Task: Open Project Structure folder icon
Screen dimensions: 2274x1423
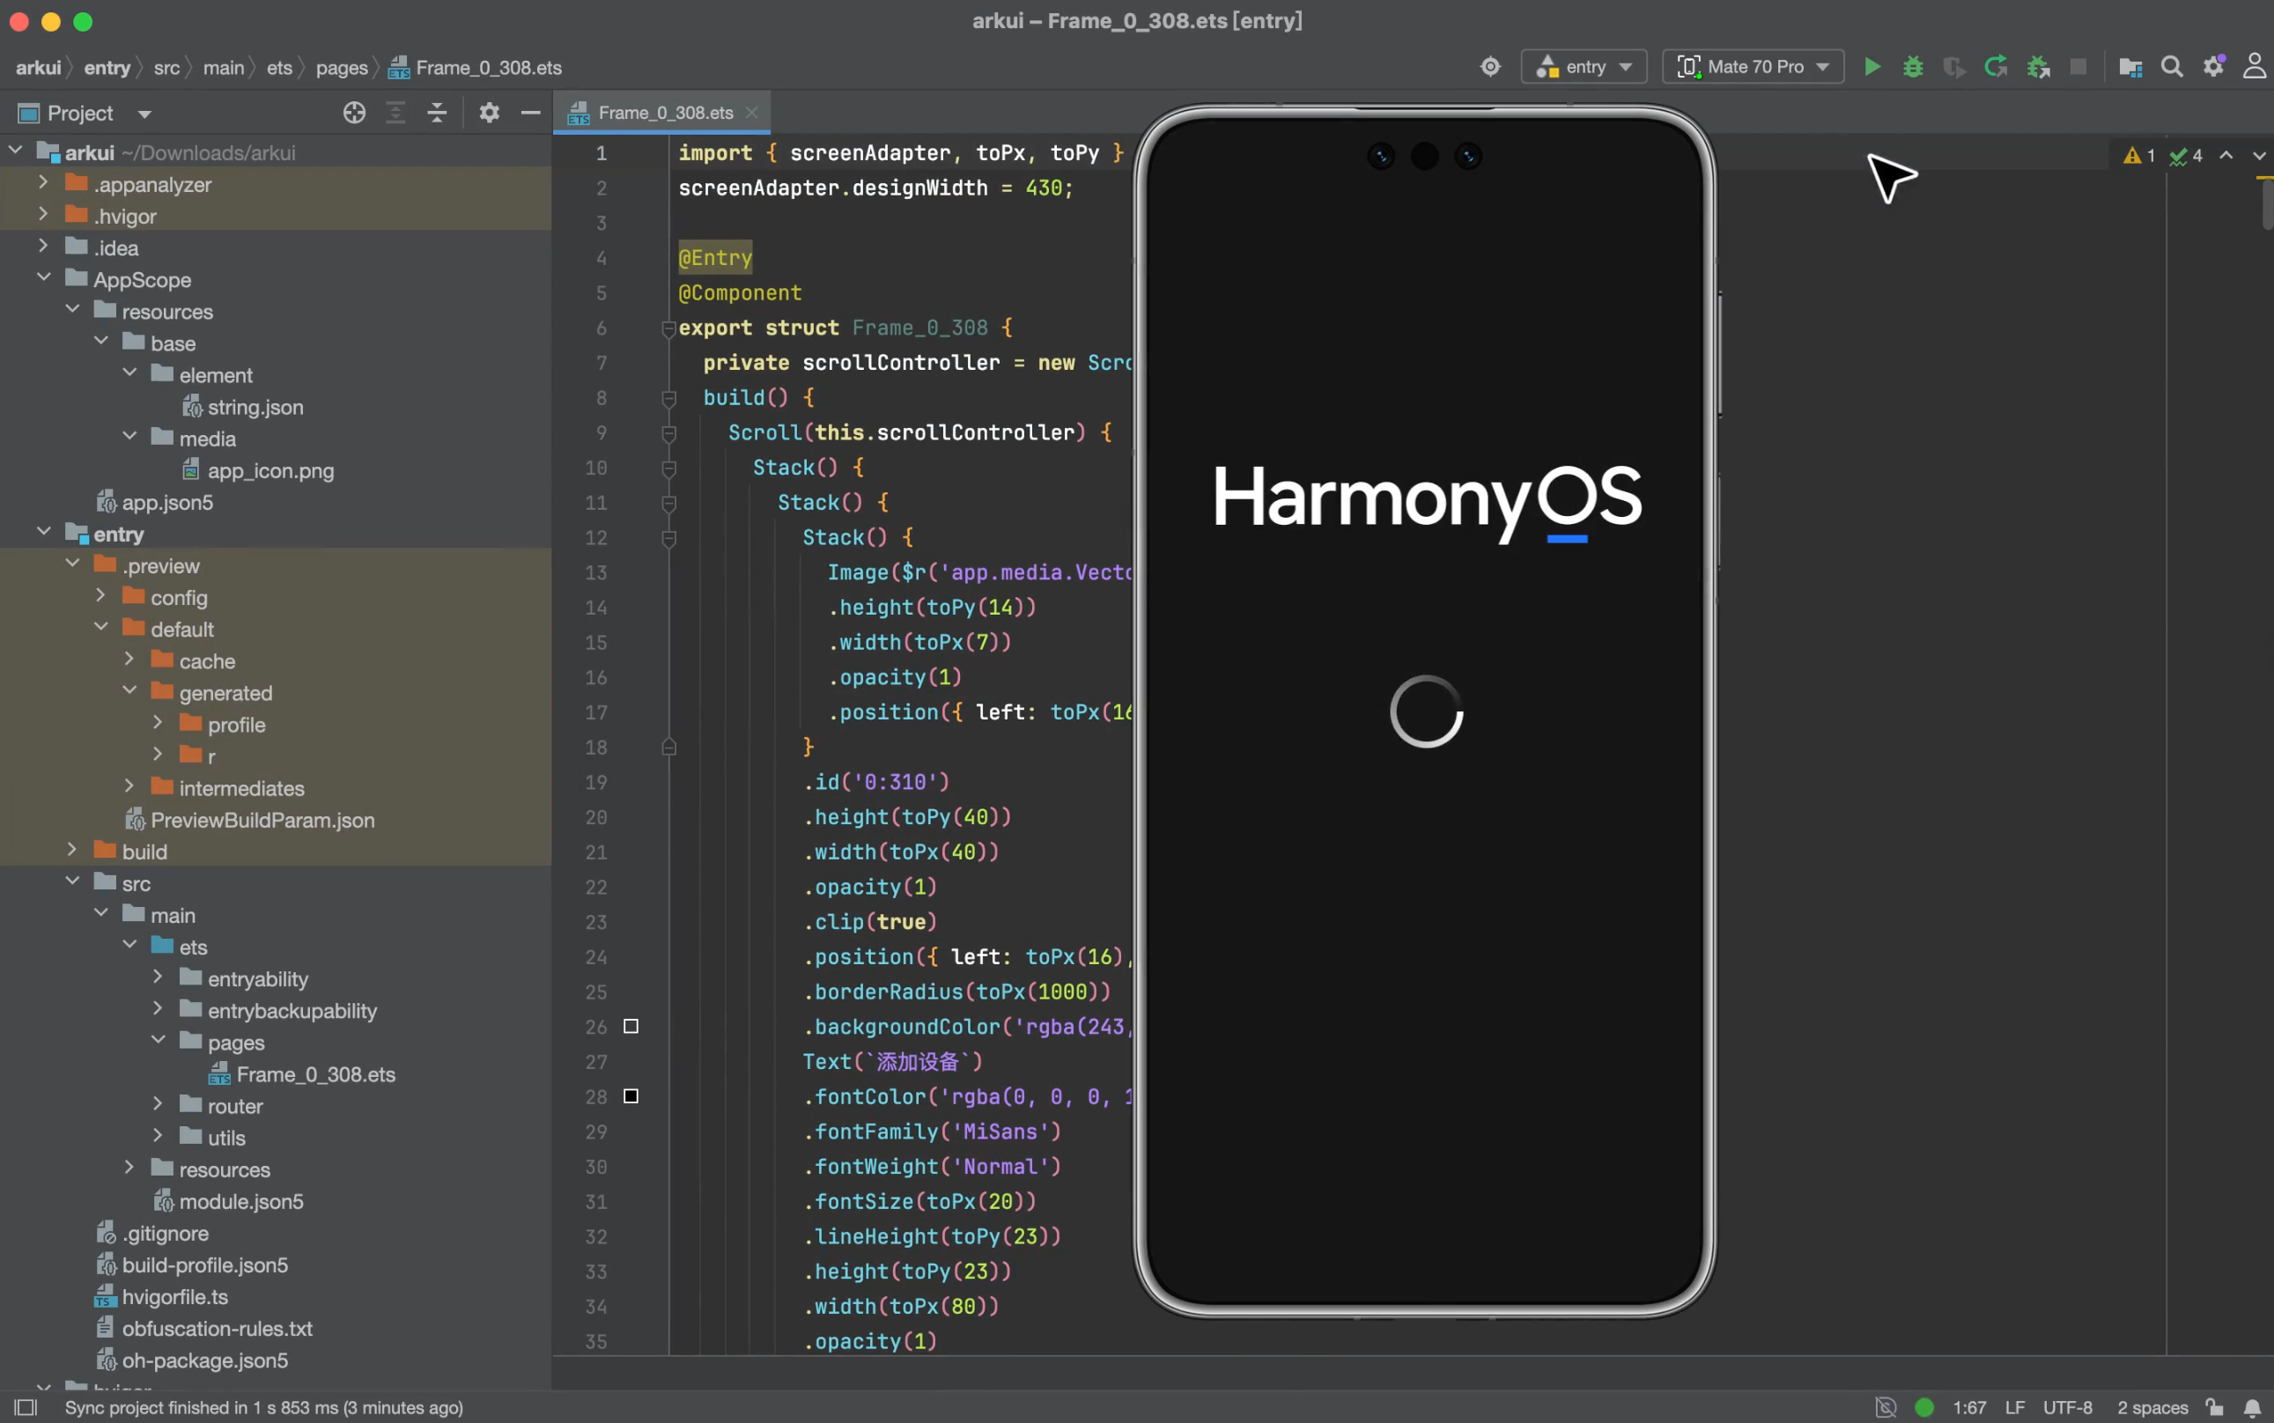Action: click(x=2130, y=67)
